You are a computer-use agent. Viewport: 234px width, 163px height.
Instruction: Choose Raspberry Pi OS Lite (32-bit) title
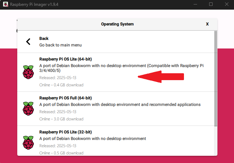pos(66,132)
